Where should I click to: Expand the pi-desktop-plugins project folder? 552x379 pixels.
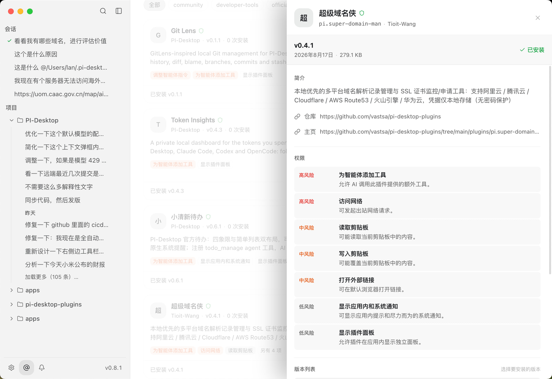(11, 304)
